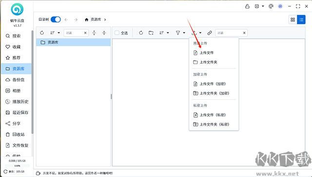Click the sidebar vertical scrollbar
Screen dimensions: 312x177
coord(32,82)
